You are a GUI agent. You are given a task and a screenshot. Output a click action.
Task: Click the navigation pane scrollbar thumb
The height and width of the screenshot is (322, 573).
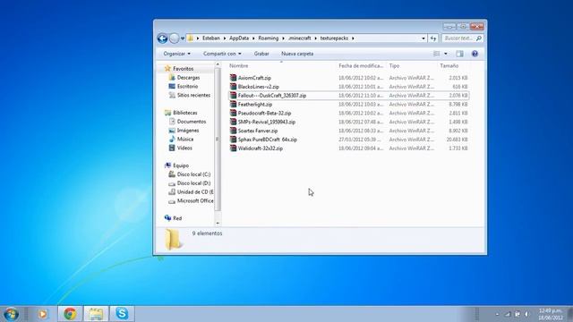tap(218, 140)
